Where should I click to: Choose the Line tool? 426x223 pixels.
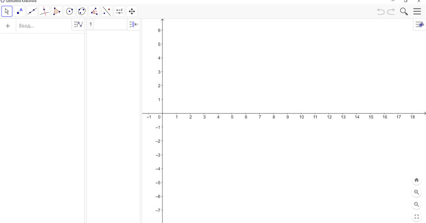point(32,11)
